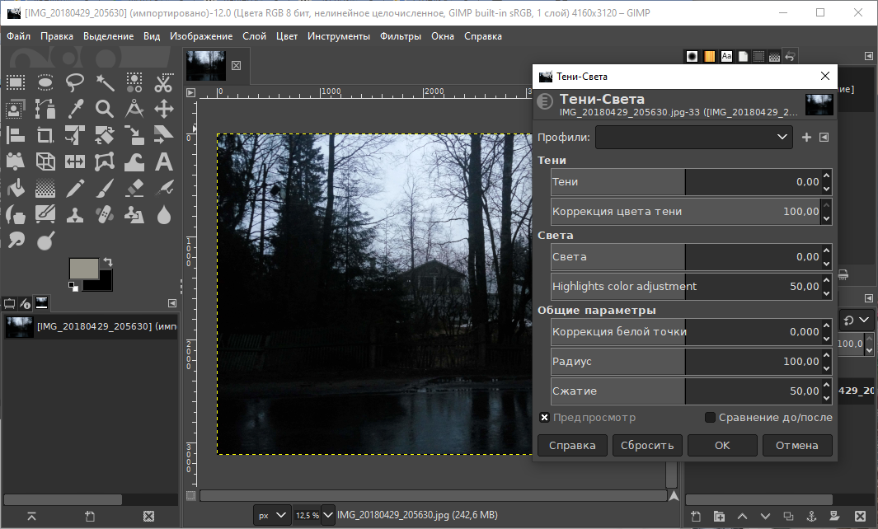Select the Scissors Select tool
Screen dimensions: 878x529
point(164,83)
